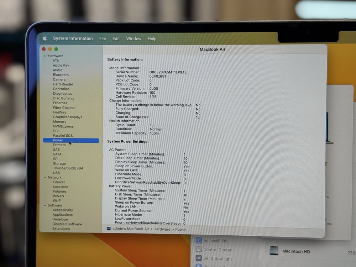
Task: Select Audio in the sidebar
Action: [57, 70]
